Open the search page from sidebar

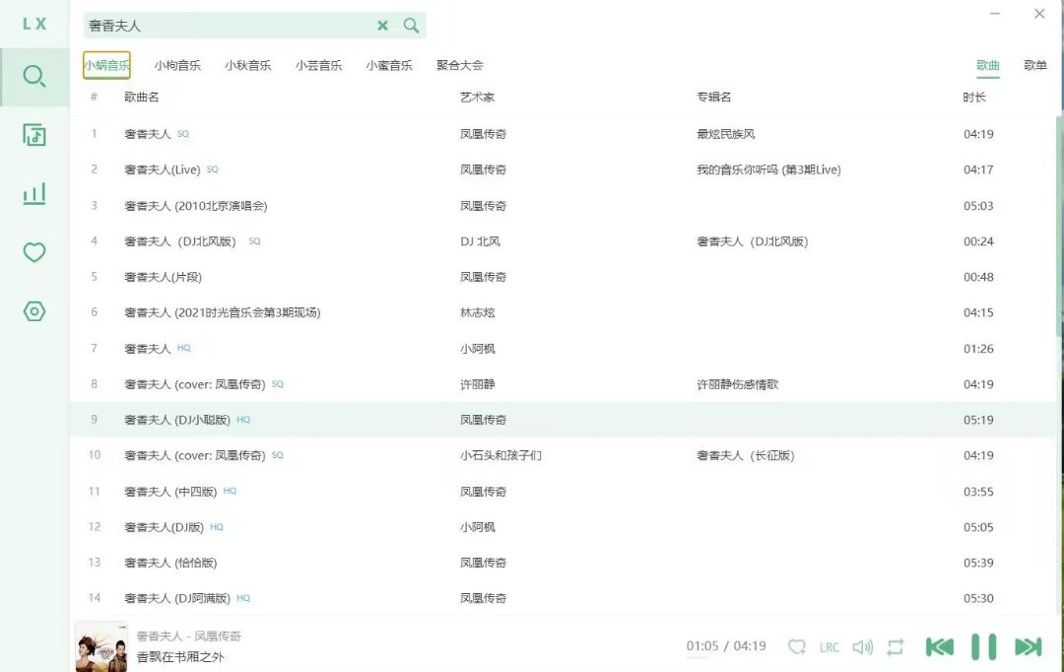point(34,77)
